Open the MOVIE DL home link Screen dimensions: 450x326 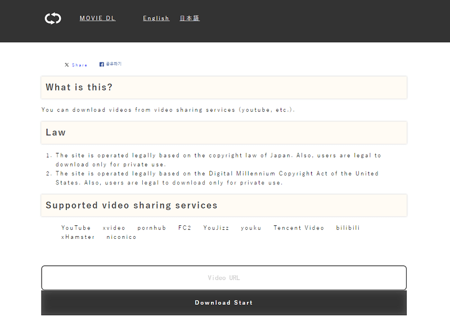(97, 19)
